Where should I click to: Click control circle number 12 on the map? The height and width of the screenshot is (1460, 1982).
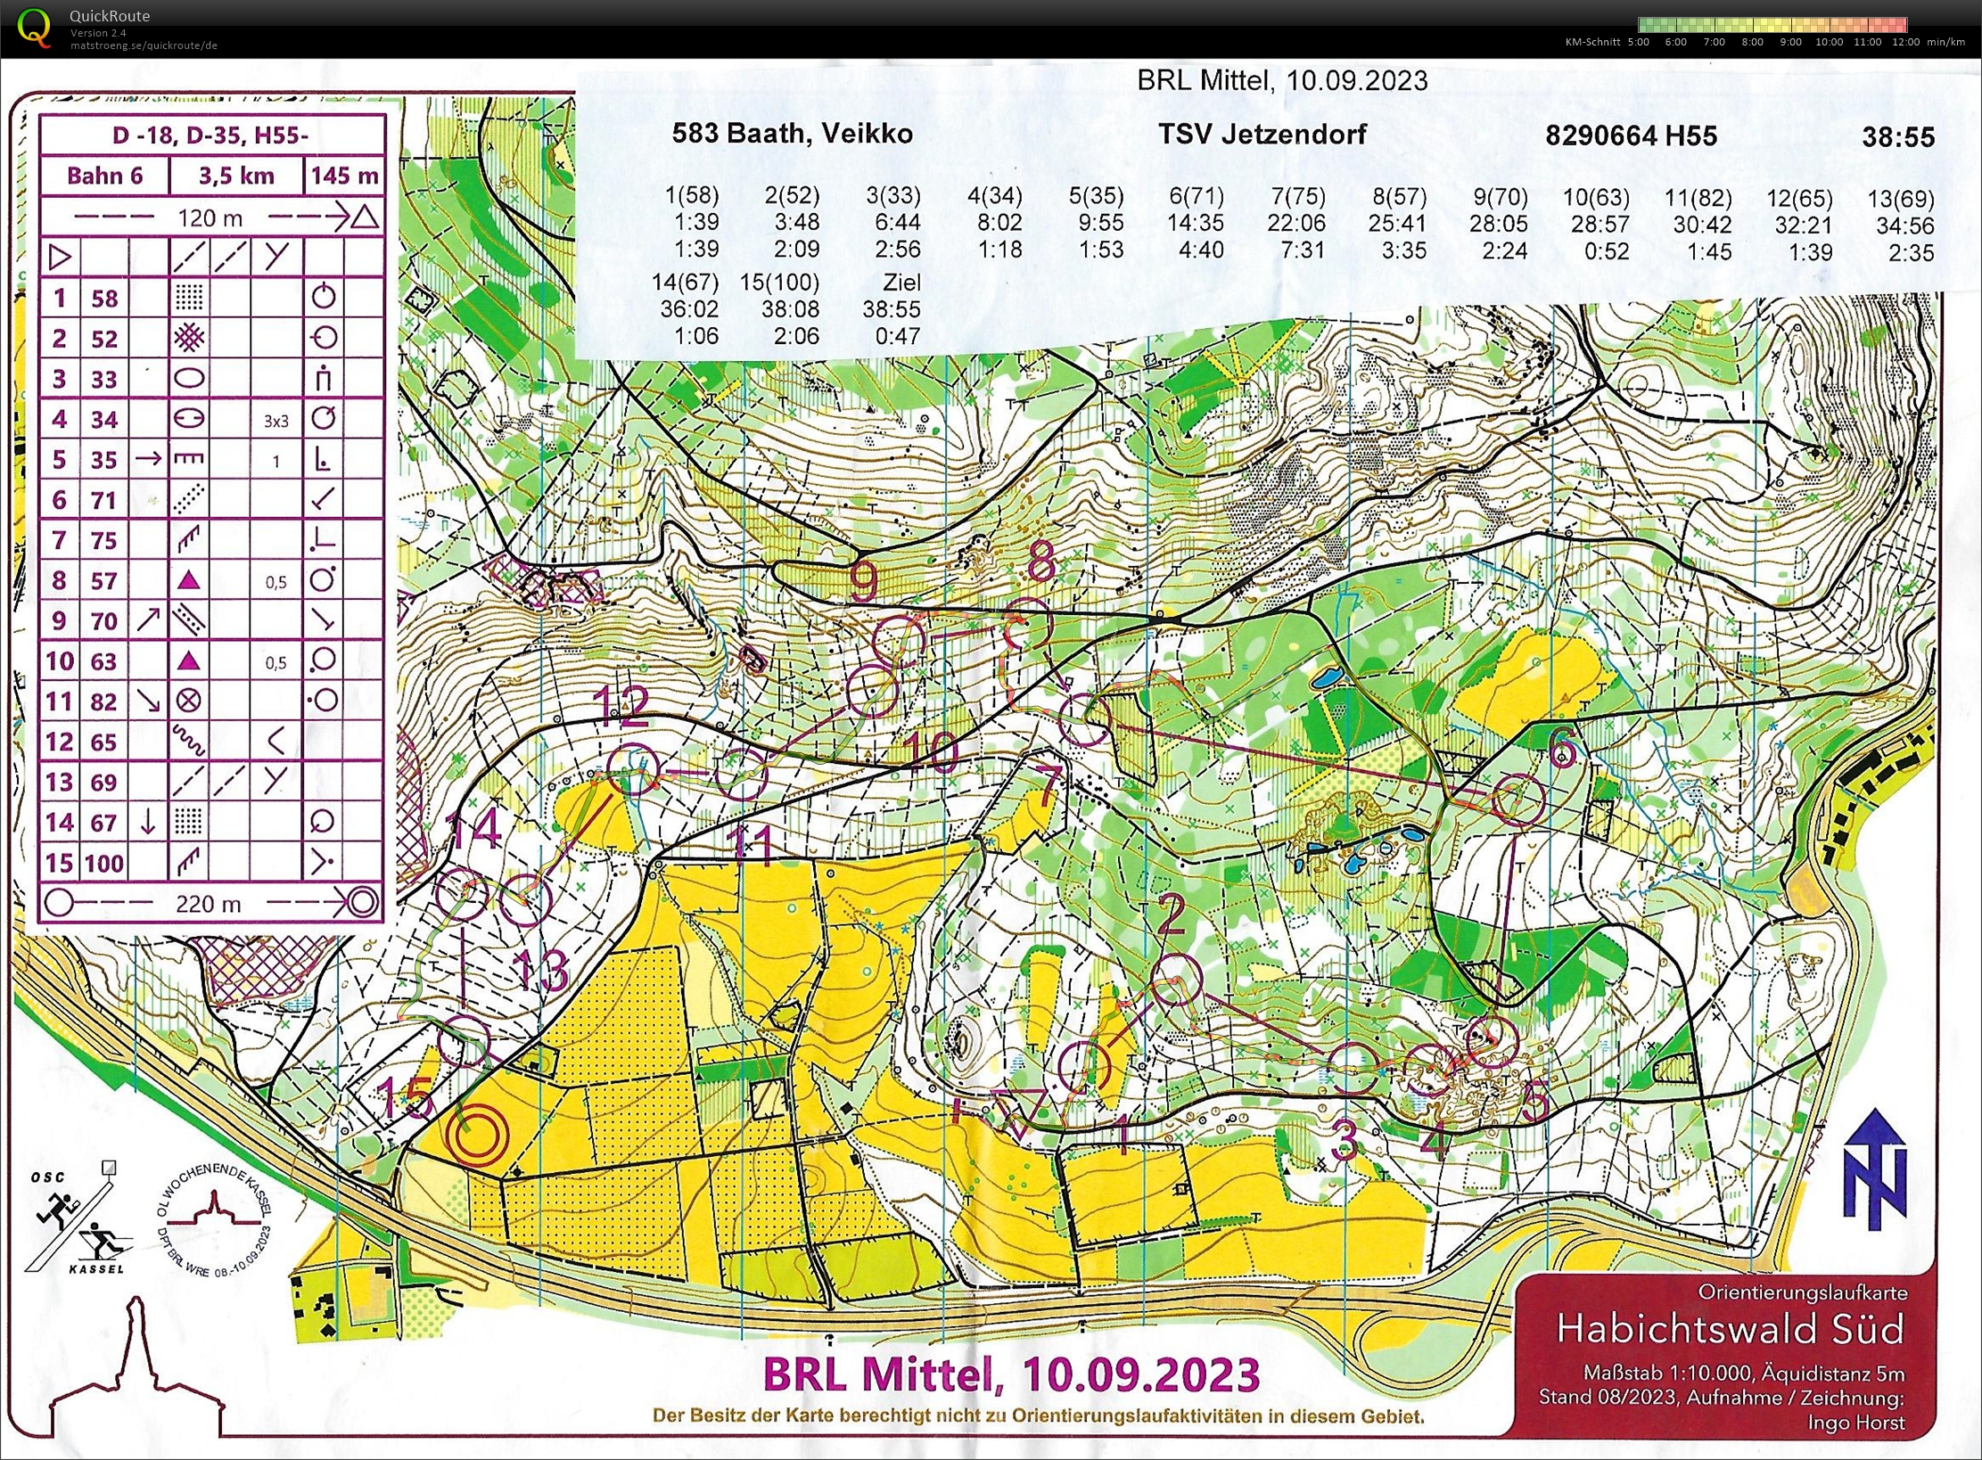[633, 767]
